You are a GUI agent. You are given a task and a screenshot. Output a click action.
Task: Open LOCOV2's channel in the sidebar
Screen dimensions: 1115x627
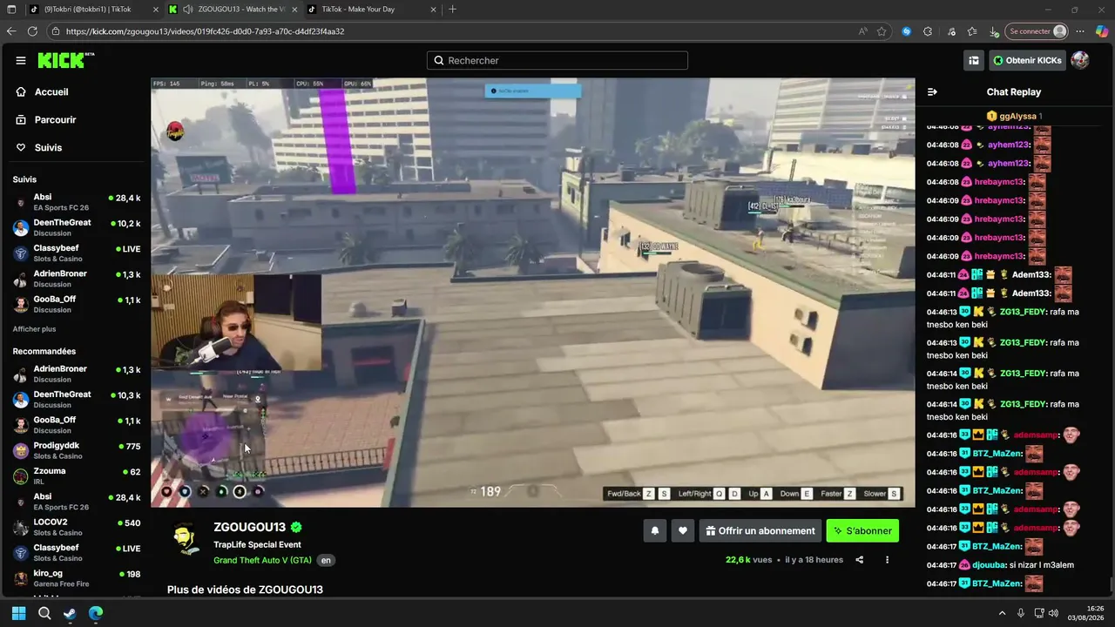click(76, 527)
